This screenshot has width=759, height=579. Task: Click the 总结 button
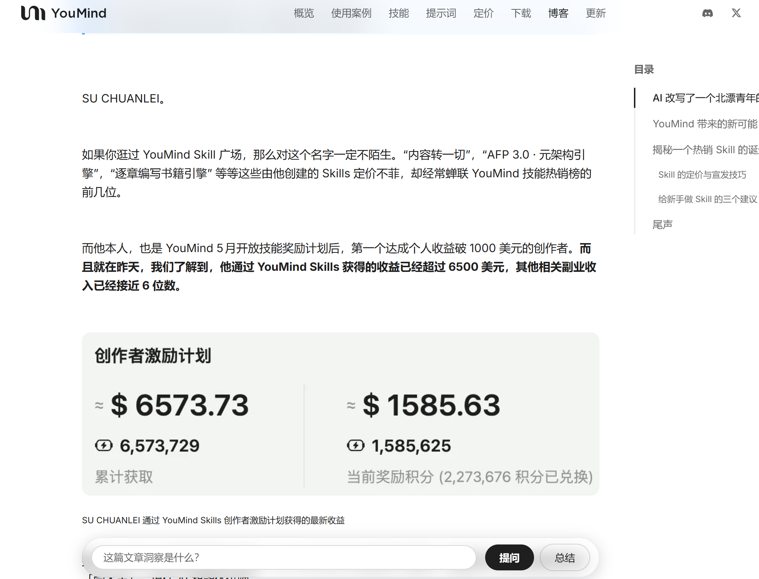tap(565, 557)
